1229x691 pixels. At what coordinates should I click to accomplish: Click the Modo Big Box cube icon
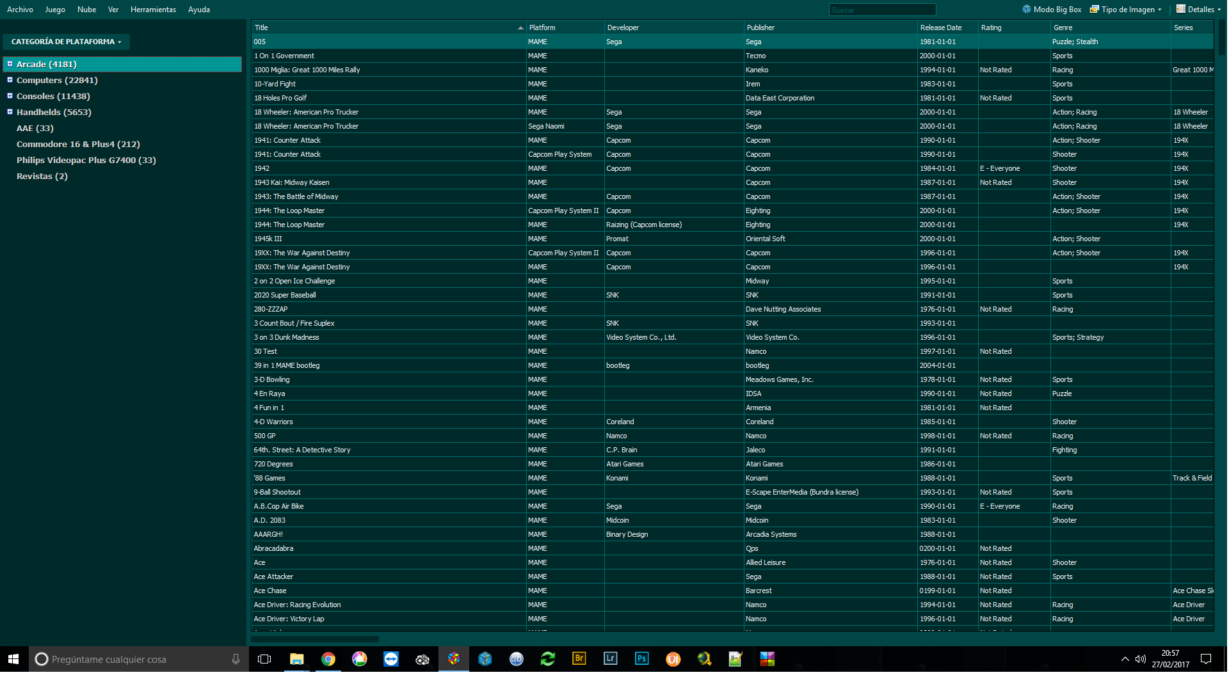(x=1027, y=9)
